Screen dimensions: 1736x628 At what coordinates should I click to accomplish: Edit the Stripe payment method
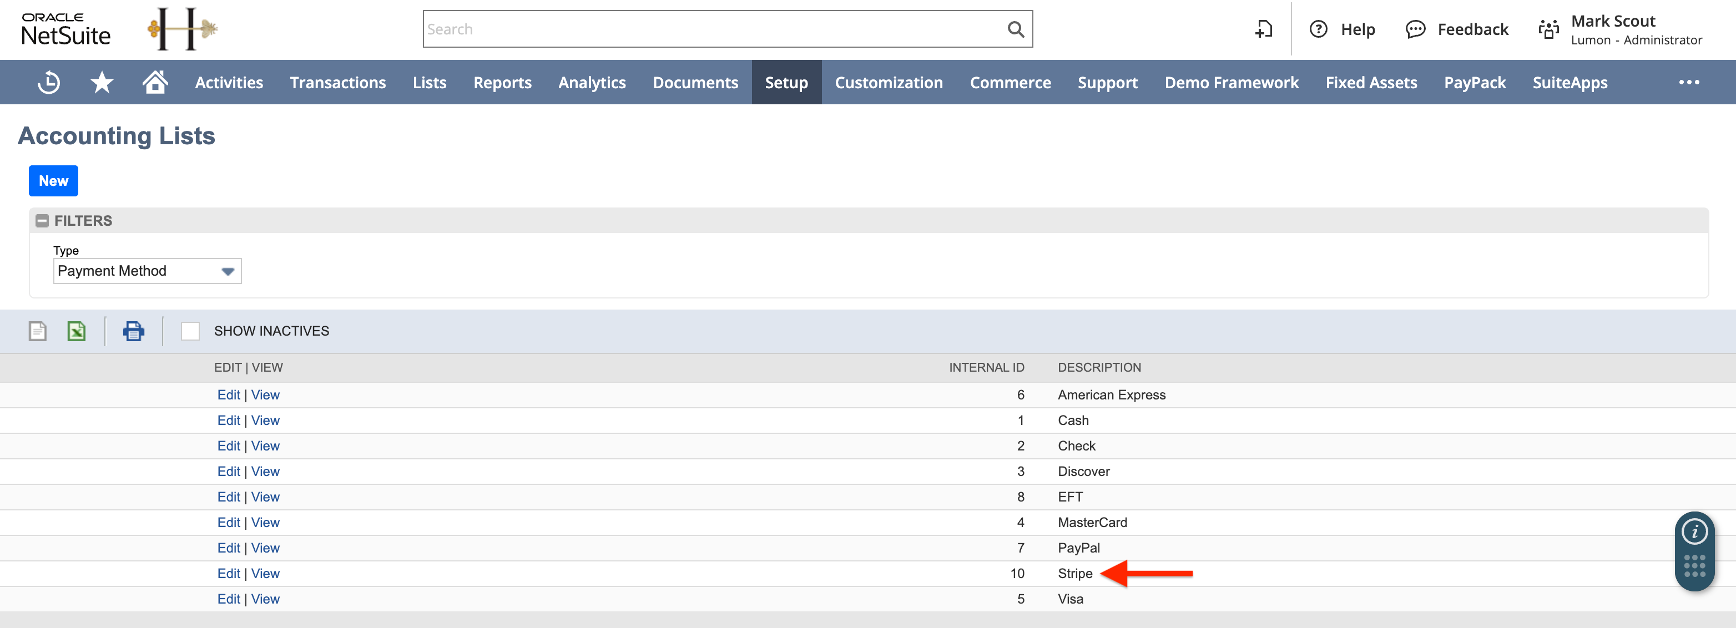point(229,573)
